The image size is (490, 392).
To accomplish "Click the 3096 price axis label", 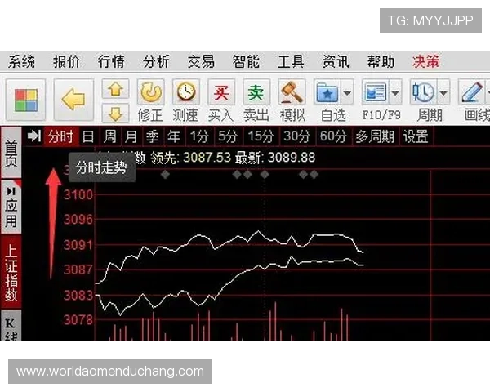I will 78,220.
